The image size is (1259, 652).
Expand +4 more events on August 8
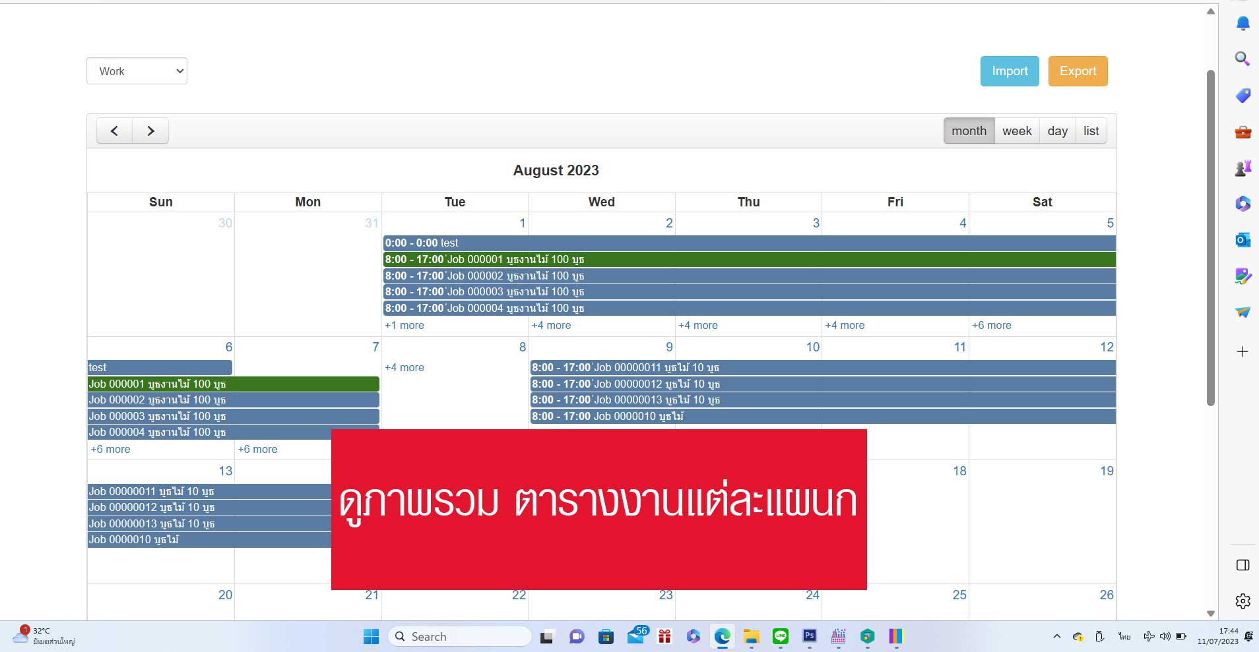[x=404, y=367]
